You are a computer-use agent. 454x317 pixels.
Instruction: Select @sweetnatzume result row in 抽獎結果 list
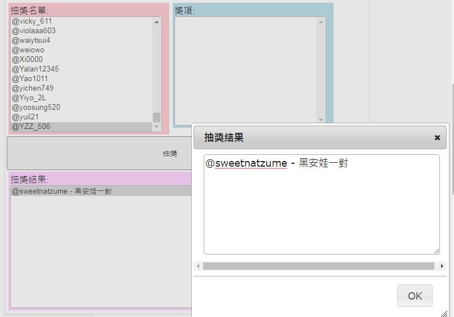[x=101, y=191]
